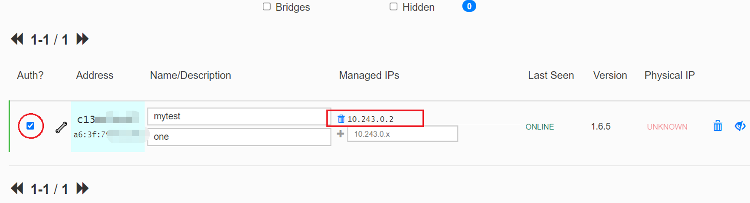The image size is (750, 203).
Task: Go to previous page using top arrows
Action: point(17,39)
